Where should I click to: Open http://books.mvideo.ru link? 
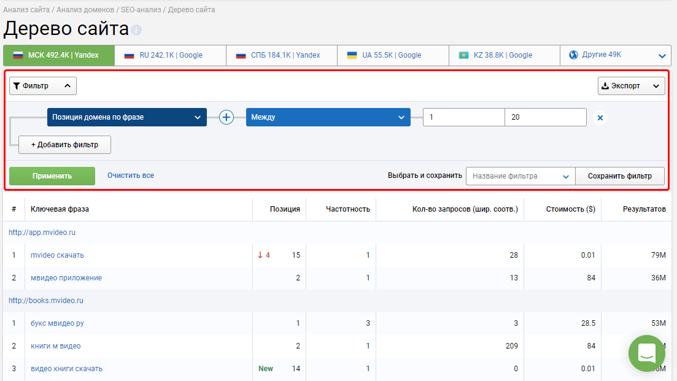46,301
